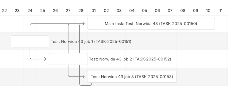Click the arrowhead pointing to job 2

pyautogui.click(x=45, y=59)
